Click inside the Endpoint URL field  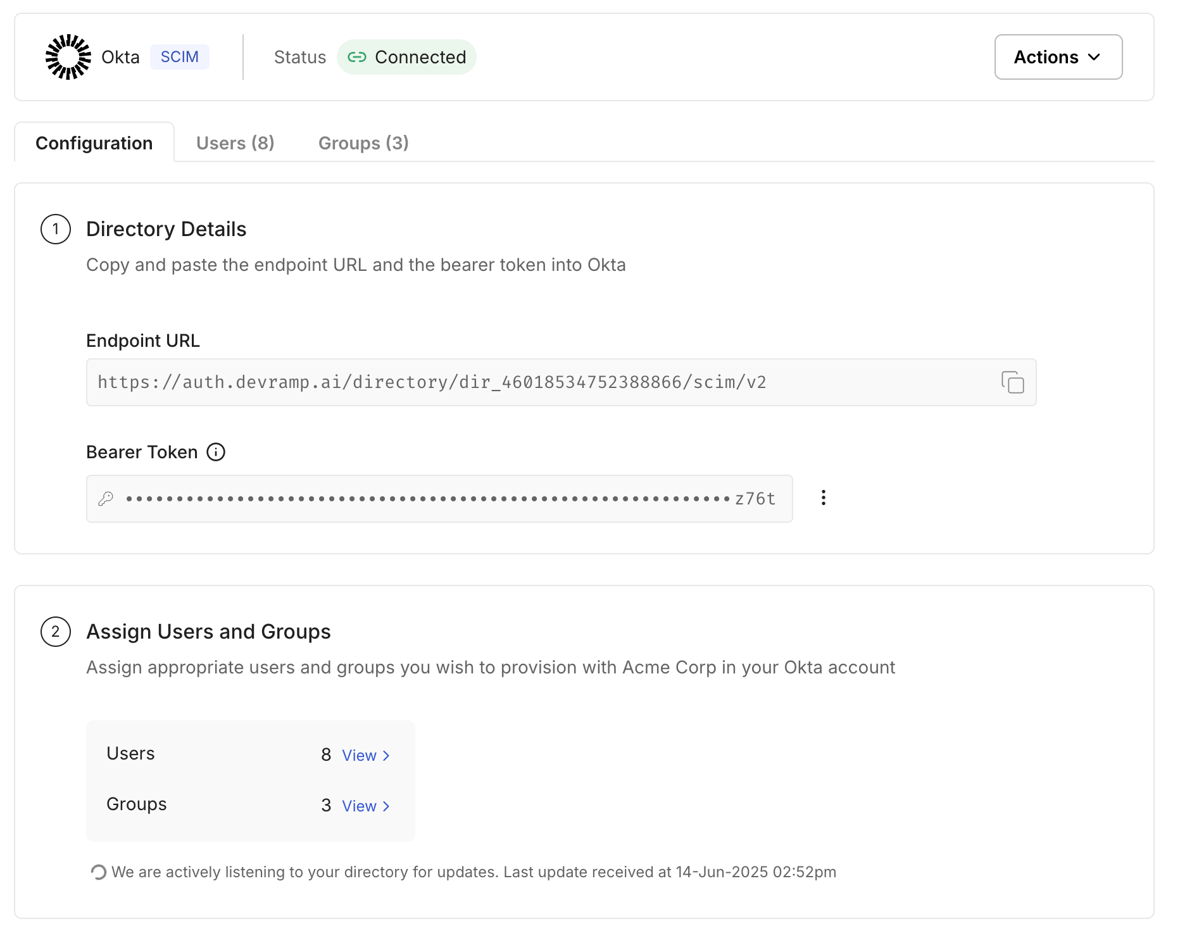tap(538, 382)
